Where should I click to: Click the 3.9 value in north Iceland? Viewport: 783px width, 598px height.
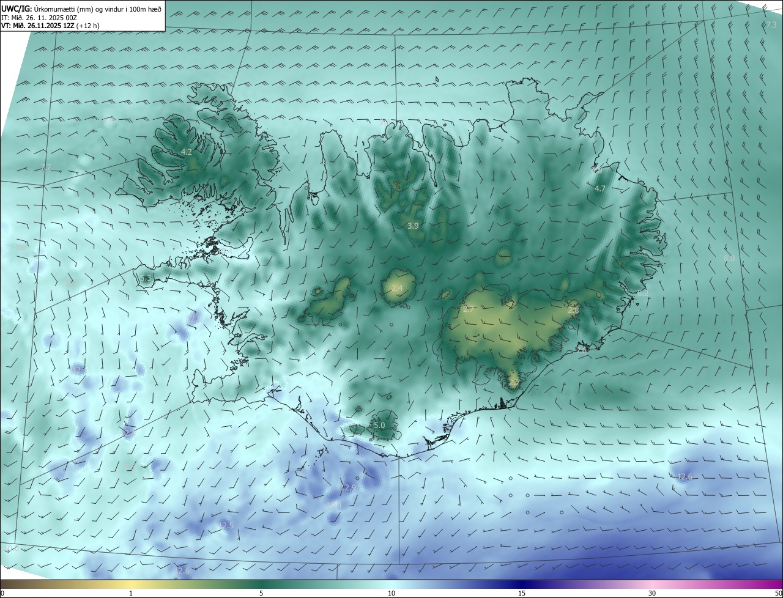click(413, 226)
